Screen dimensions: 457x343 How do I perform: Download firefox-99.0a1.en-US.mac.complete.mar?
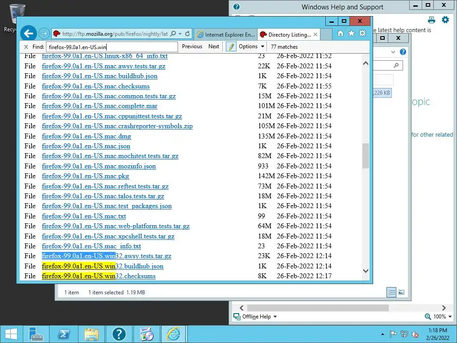pyautogui.click(x=100, y=106)
